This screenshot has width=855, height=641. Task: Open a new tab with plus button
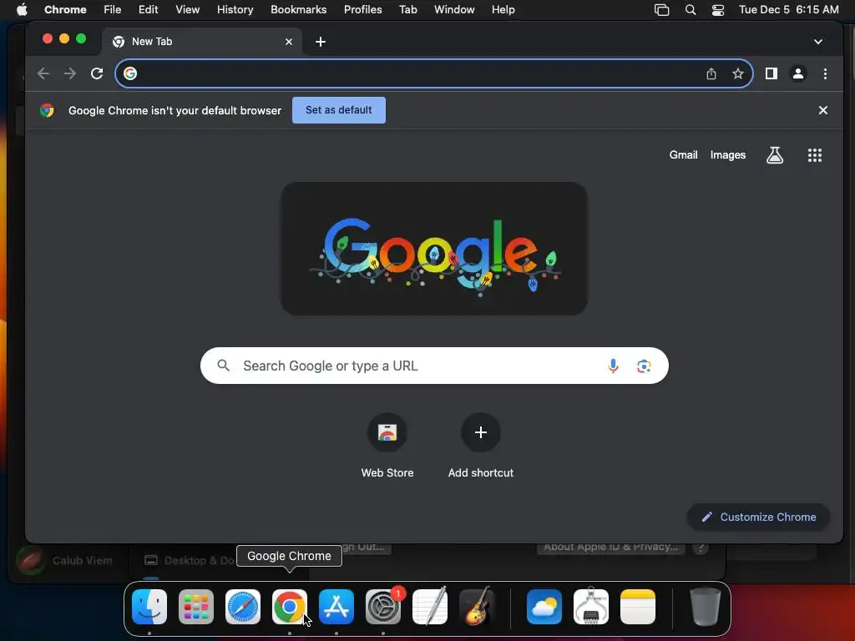[321, 42]
